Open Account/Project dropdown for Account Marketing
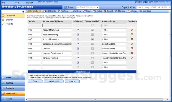Viewport: 172px width, 102px height. [114, 30]
